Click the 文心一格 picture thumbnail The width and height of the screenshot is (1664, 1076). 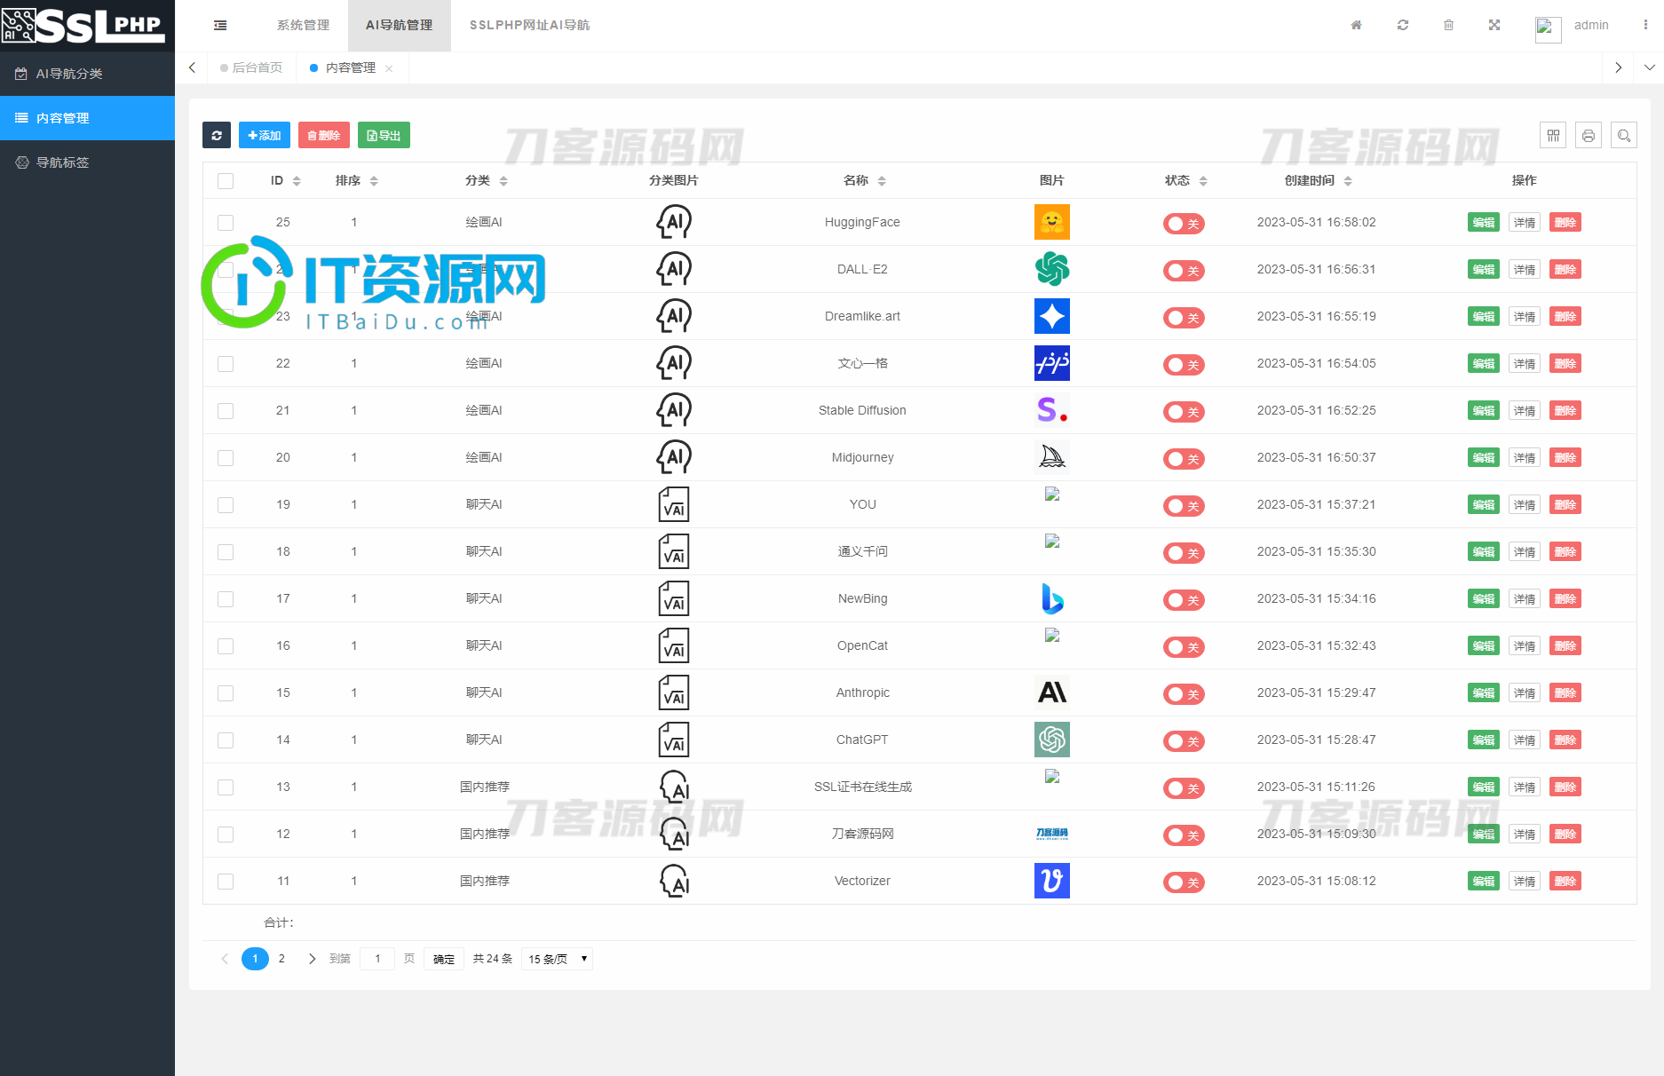coord(1051,363)
